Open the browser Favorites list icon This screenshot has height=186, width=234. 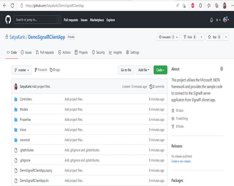(x=209, y=6)
